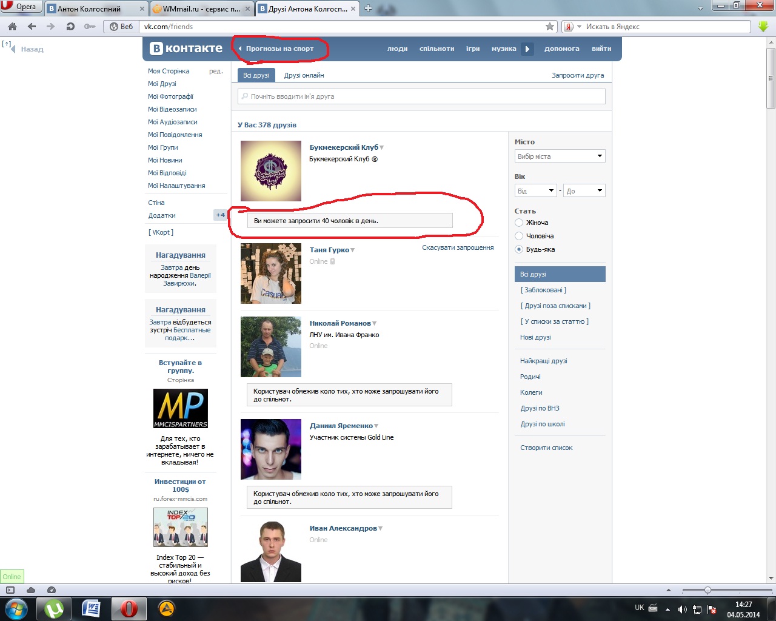Image resolution: width=776 pixels, height=621 pixels.
Task: Click the Створити список link
Action: 546,448
